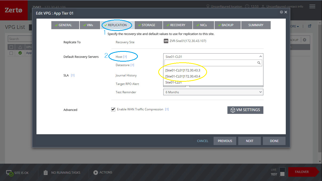Click the help icon next to Host
Viewport: 322px width, 181px height.
pos(125,57)
